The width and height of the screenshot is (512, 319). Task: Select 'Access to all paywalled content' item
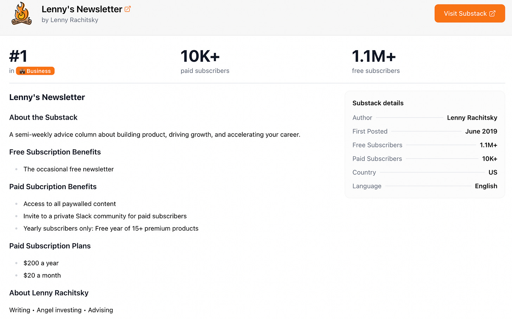(70, 204)
